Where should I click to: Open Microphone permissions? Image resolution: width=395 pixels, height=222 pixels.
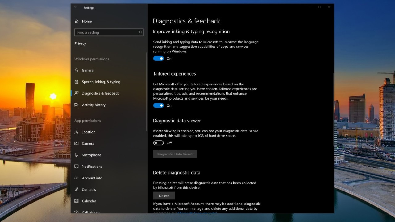point(109,155)
